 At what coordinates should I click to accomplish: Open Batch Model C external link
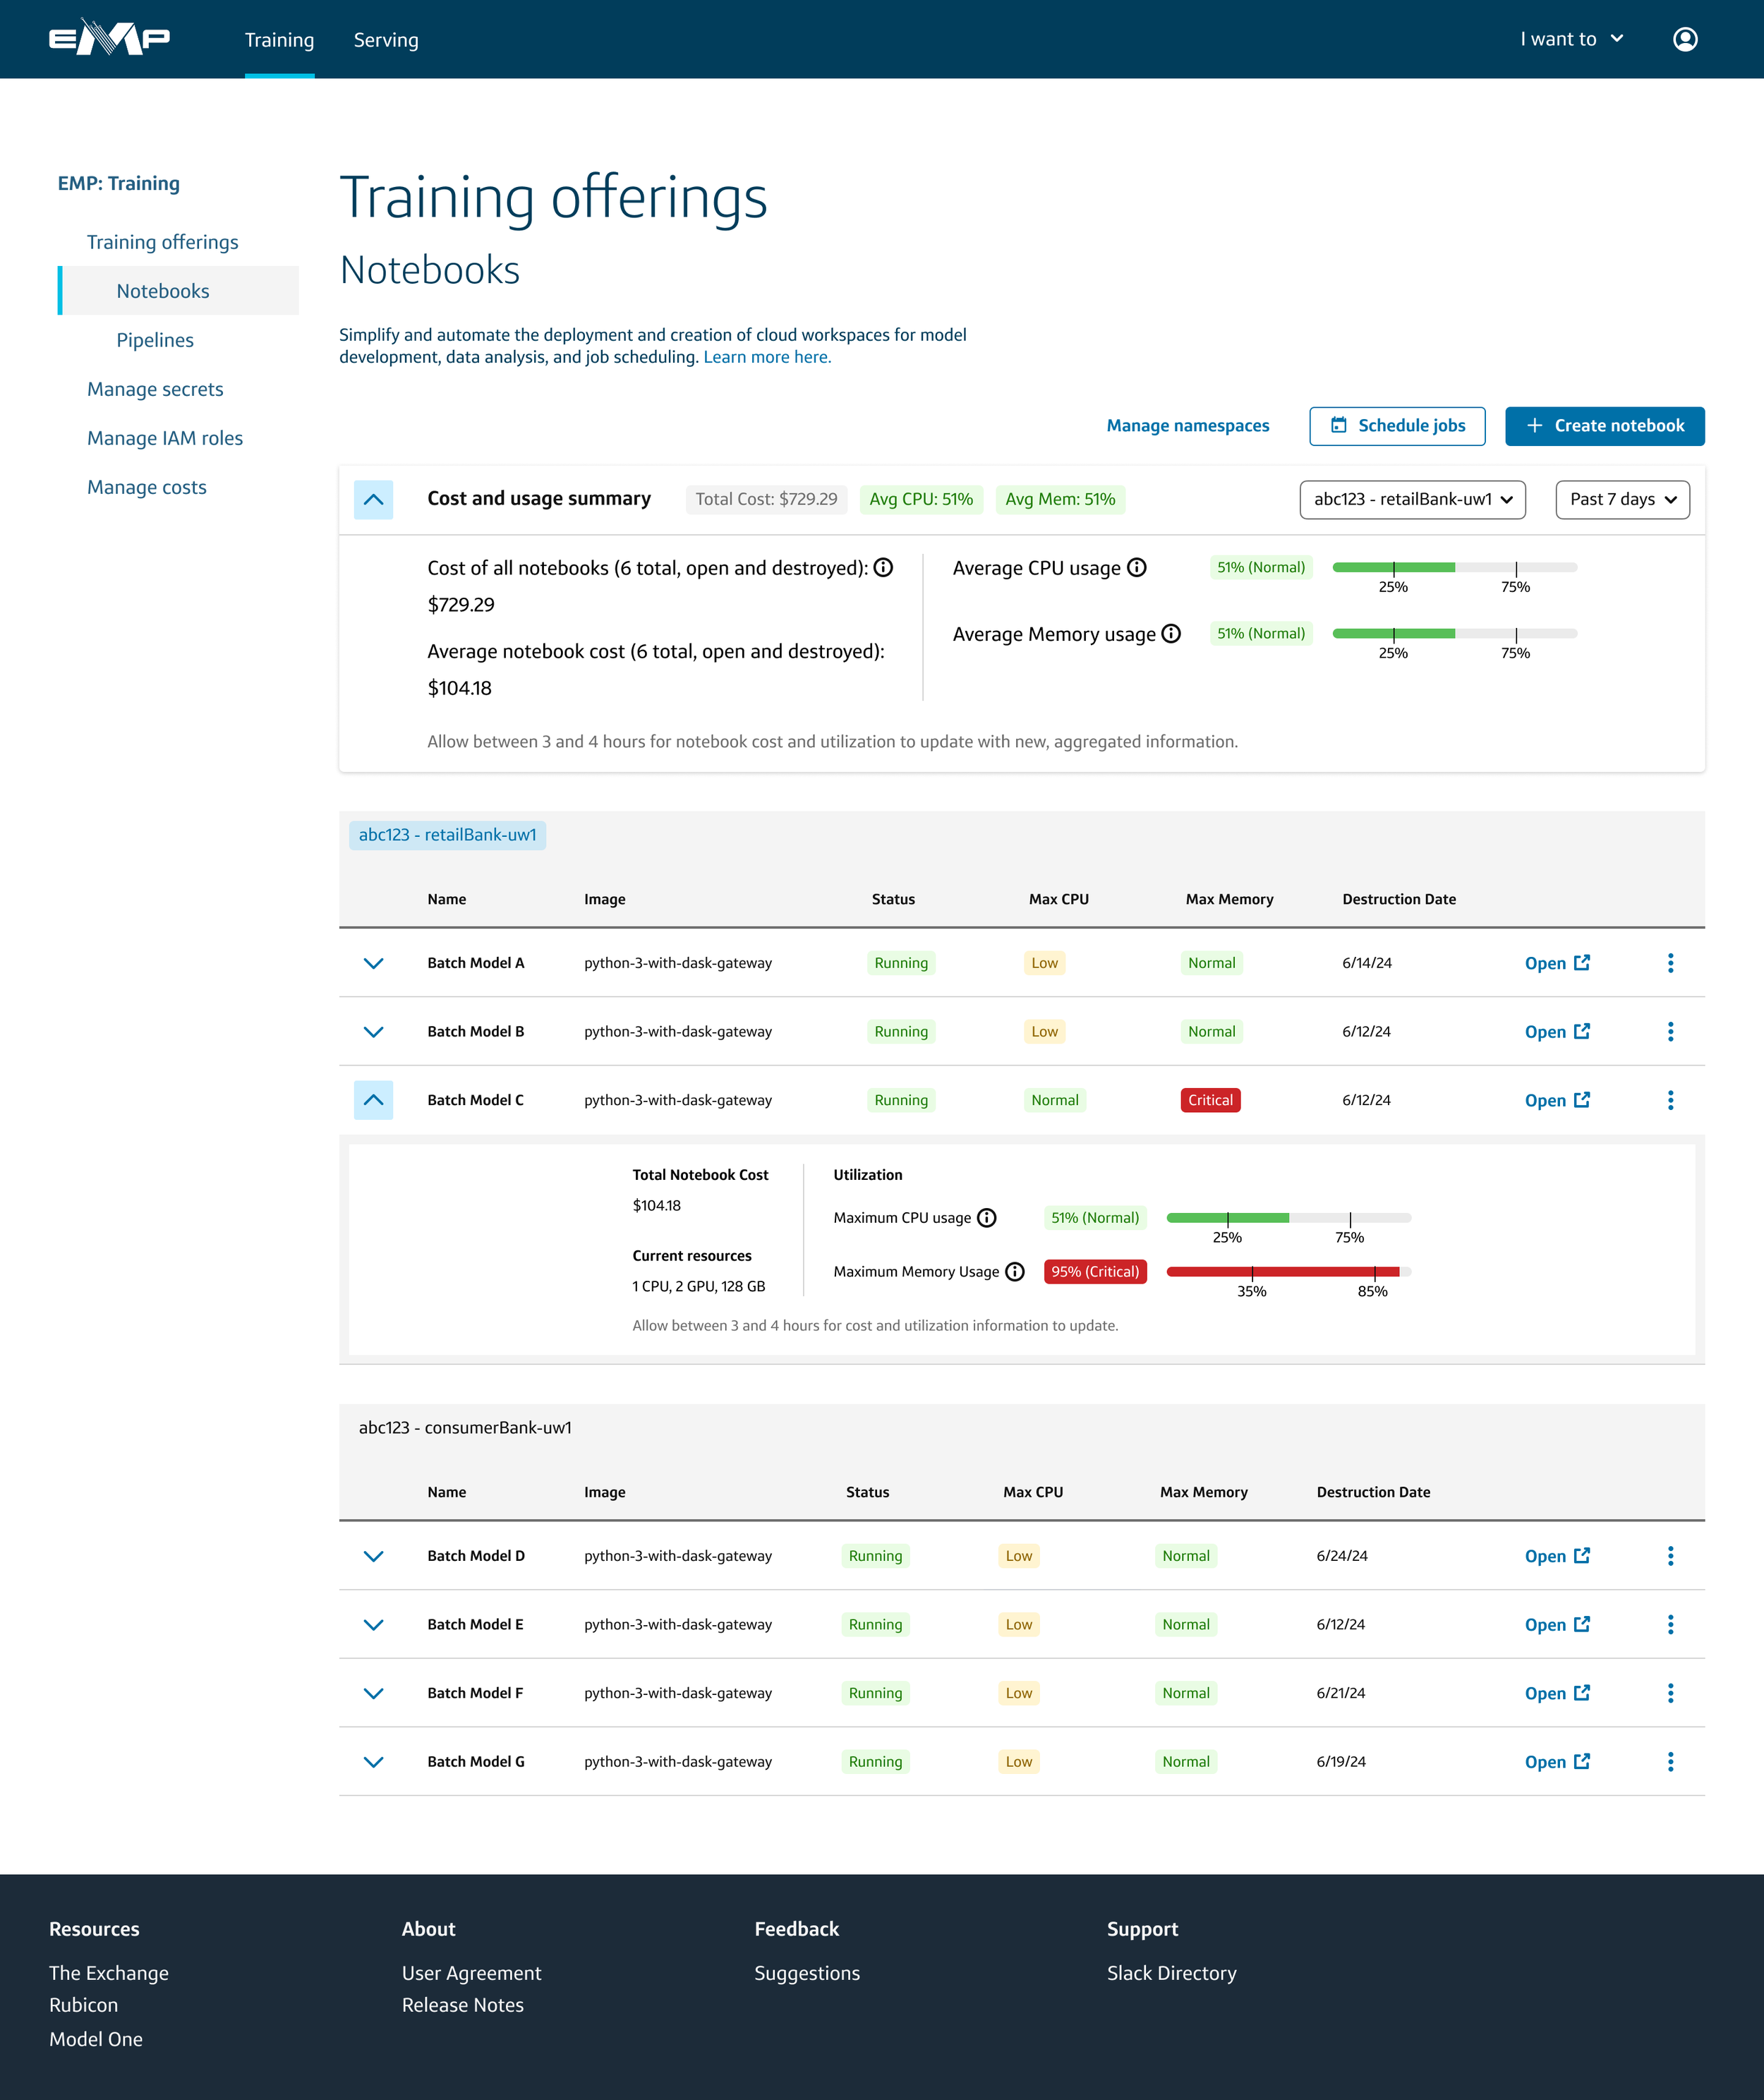click(1557, 1100)
